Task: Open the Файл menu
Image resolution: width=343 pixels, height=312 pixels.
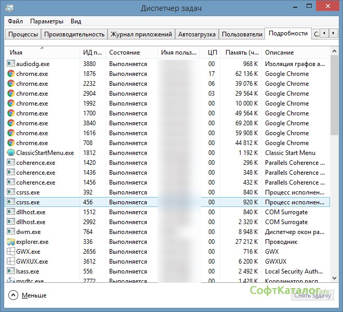Action: [15, 21]
